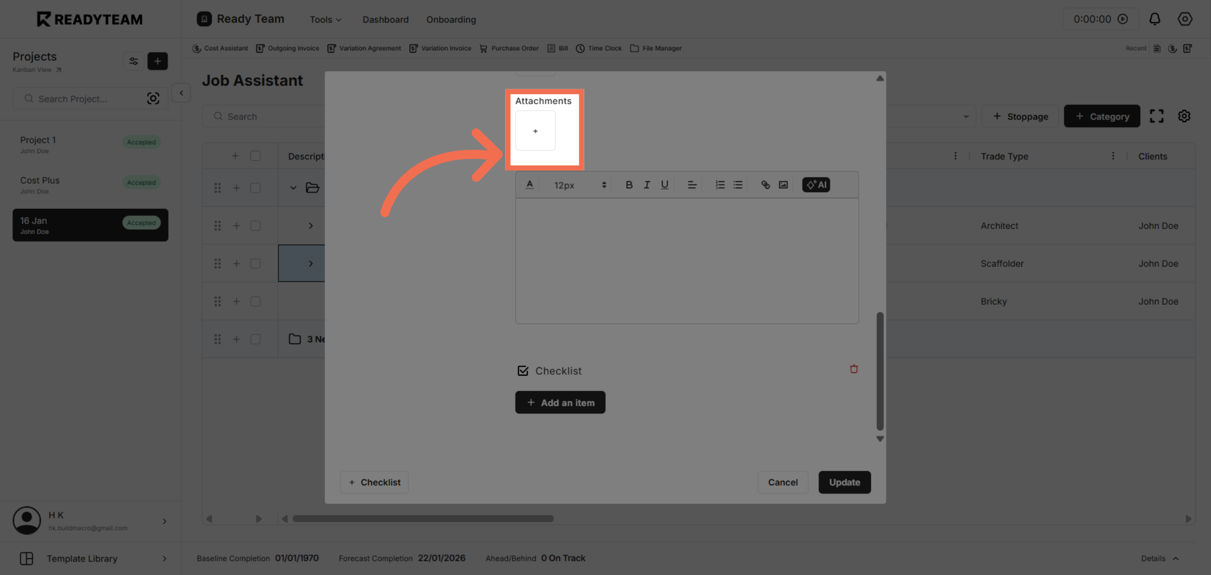This screenshot has height=575, width=1211.
Task: Select the Time Clock tool
Action: 598,48
